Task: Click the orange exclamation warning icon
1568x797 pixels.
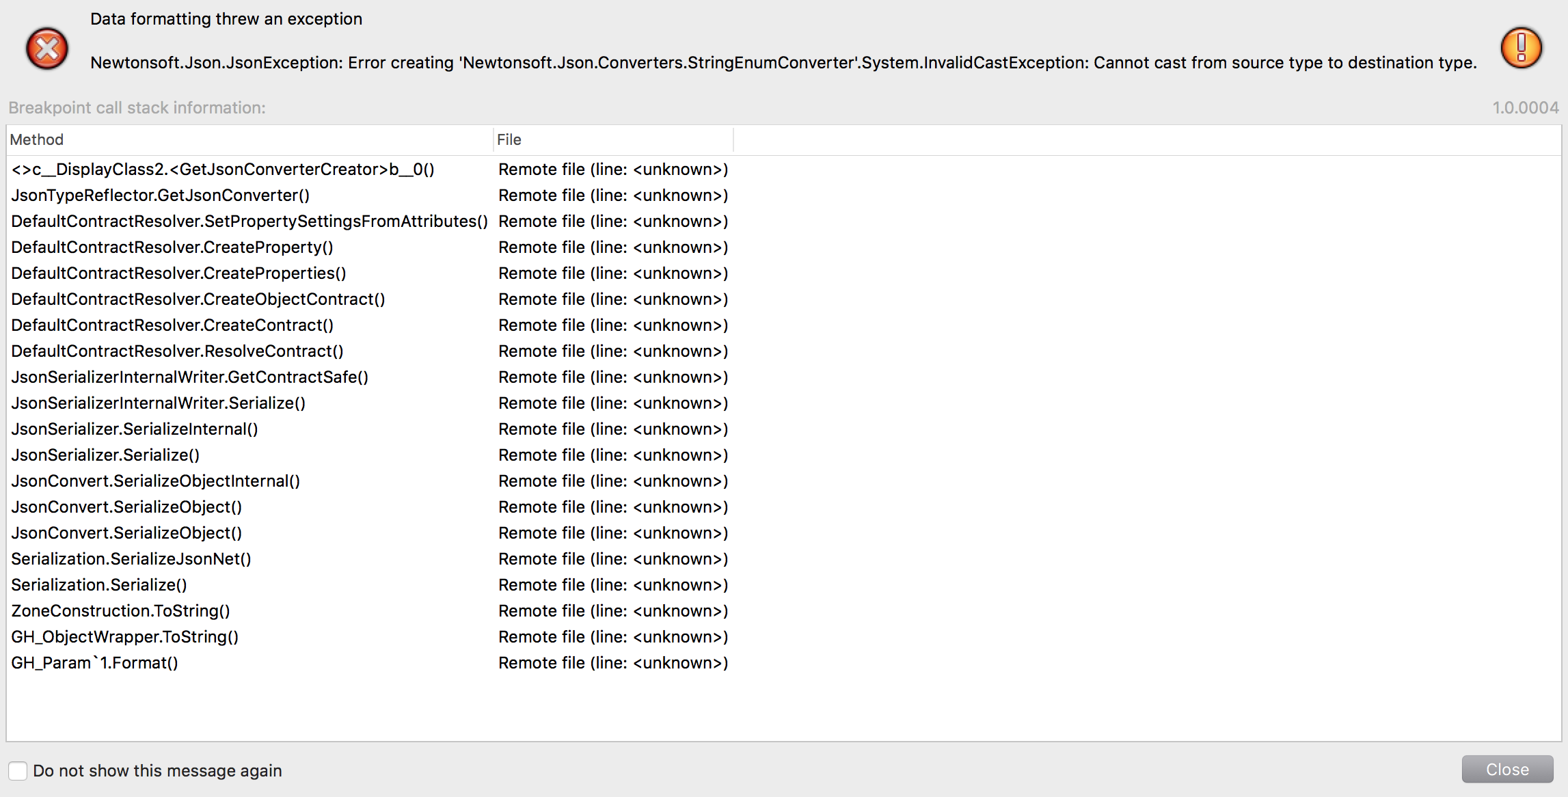Action: [1521, 48]
